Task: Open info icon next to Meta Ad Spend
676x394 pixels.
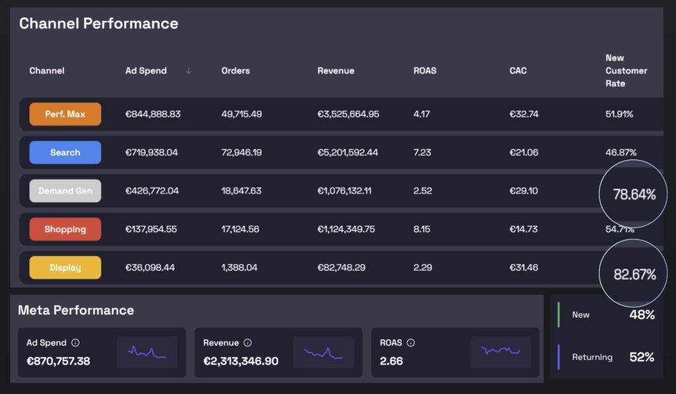Action: click(x=75, y=343)
